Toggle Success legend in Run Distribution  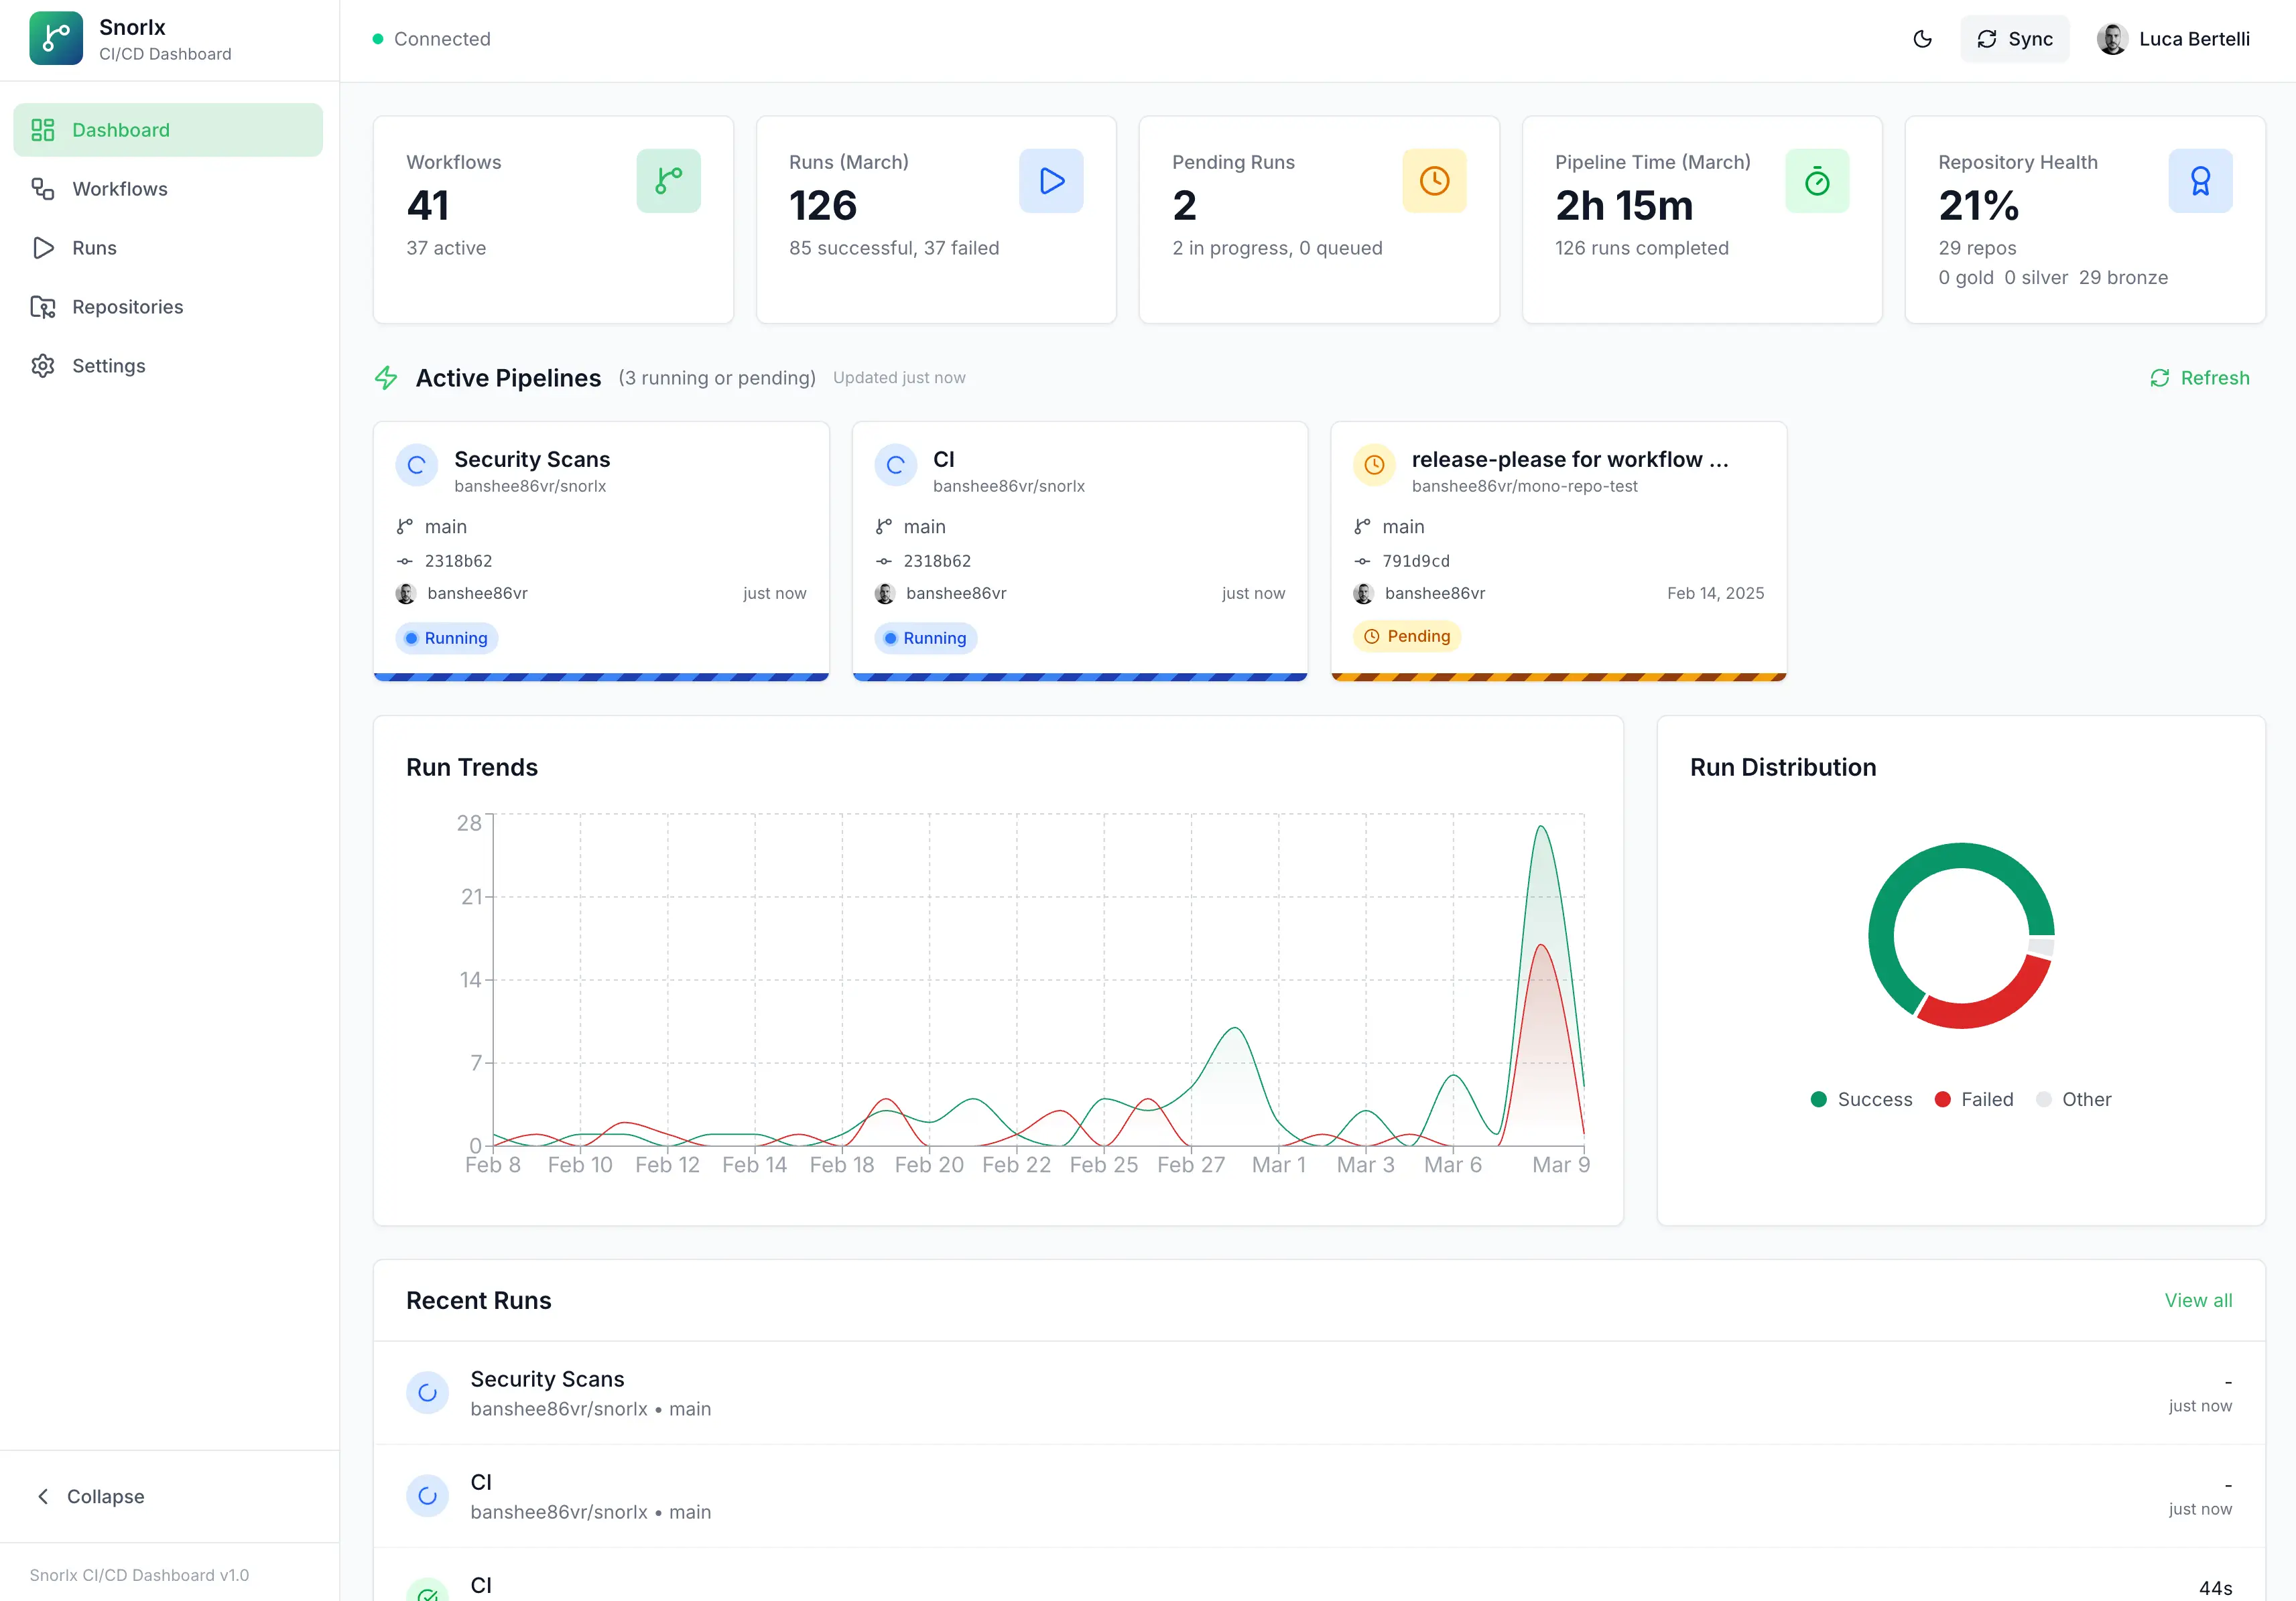1861,1099
